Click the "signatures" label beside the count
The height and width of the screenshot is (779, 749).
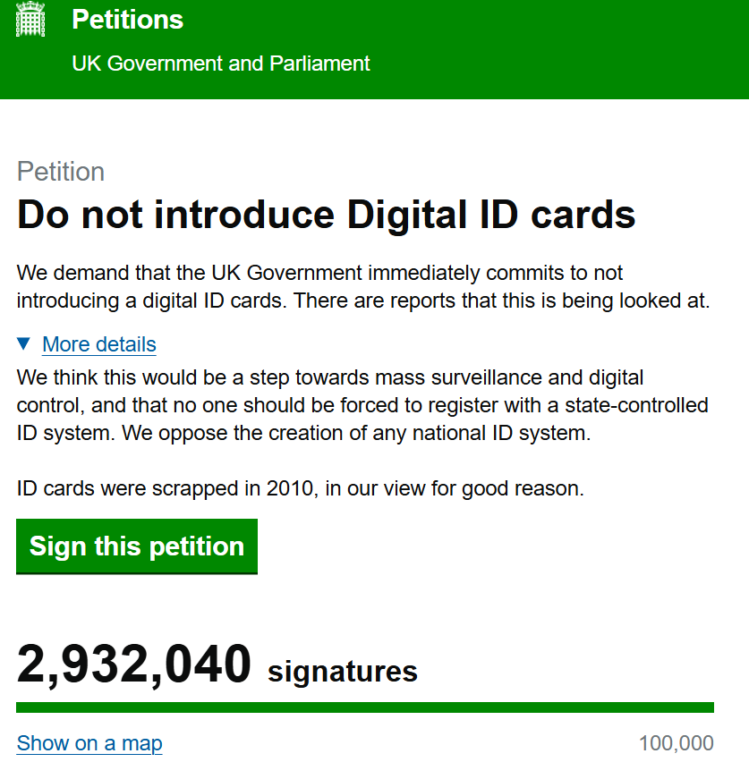tap(343, 671)
